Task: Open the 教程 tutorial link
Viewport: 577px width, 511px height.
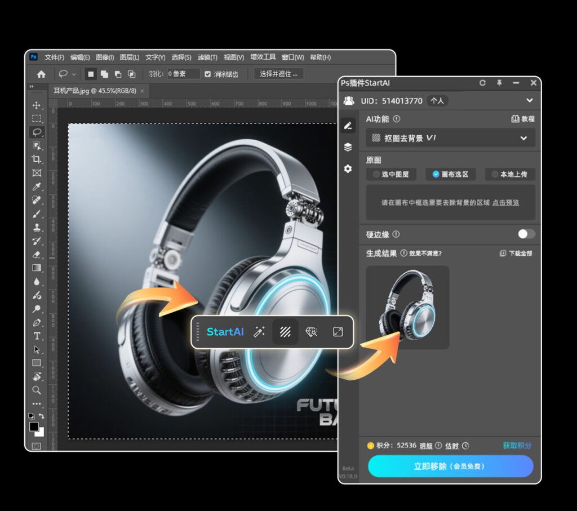Action: tap(523, 119)
